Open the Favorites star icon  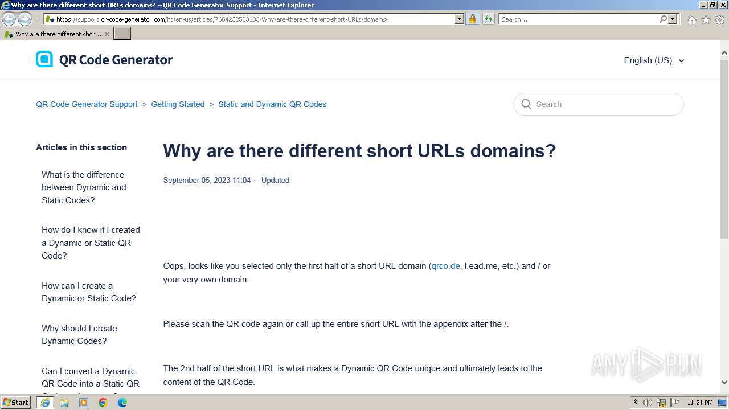[x=706, y=20]
